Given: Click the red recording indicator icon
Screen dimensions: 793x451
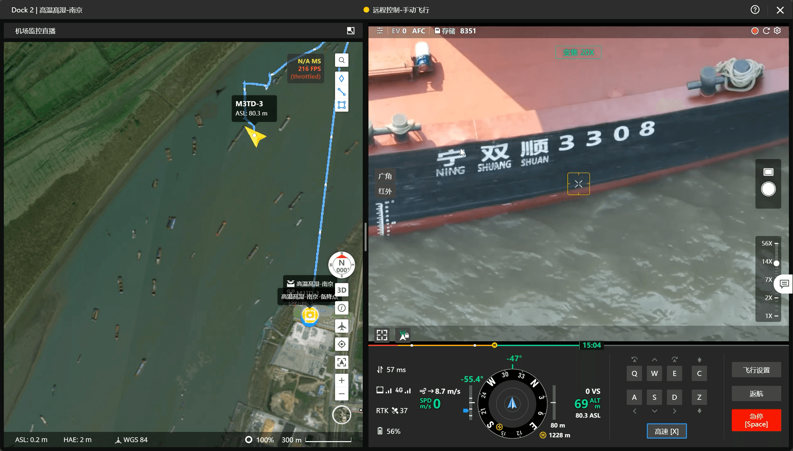Looking at the screenshot, I should click(755, 31).
